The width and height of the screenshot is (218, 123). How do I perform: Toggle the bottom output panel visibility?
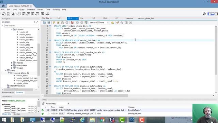tap(213, 14)
